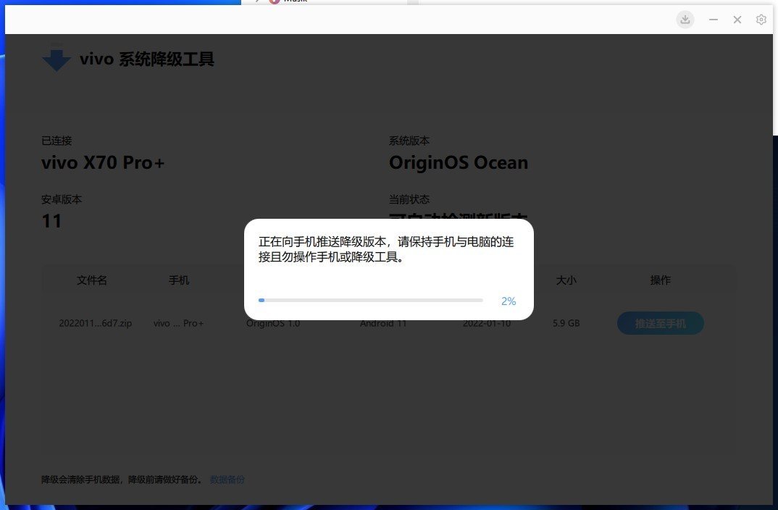Image resolution: width=778 pixels, height=510 pixels.
Task: Click the 已连接 label
Action: coord(57,141)
